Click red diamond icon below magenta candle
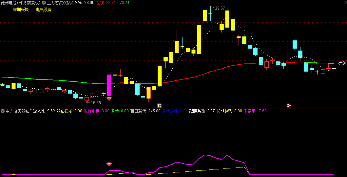 tap(109, 99)
